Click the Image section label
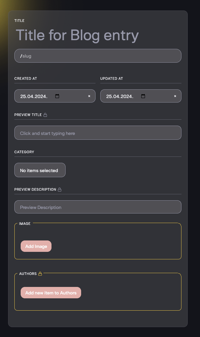The width and height of the screenshot is (200, 337). pos(25,224)
